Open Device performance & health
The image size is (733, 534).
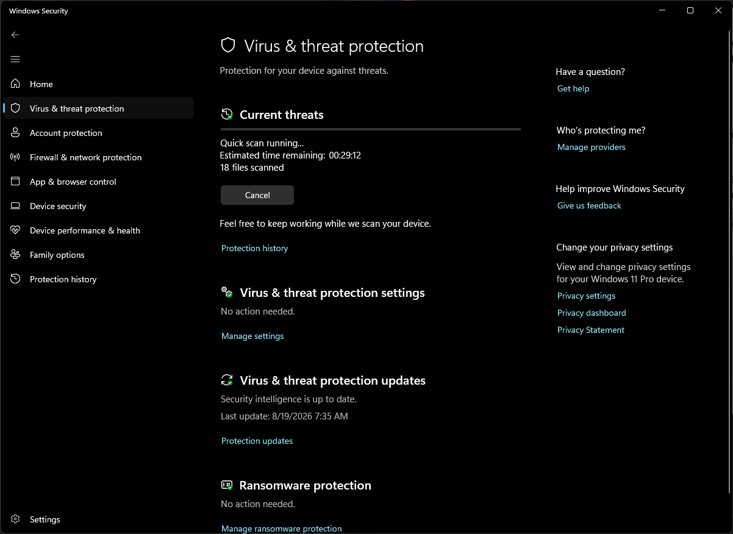98,230
